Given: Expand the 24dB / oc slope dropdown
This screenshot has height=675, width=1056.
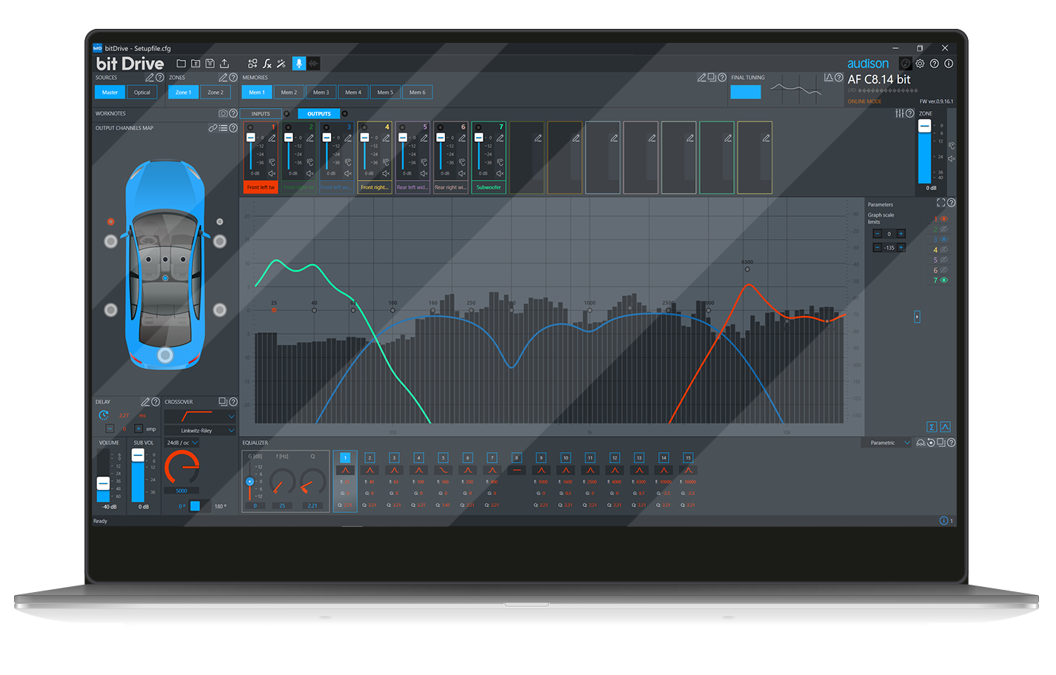Looking at the screenshot, I should tap(182, 443).
